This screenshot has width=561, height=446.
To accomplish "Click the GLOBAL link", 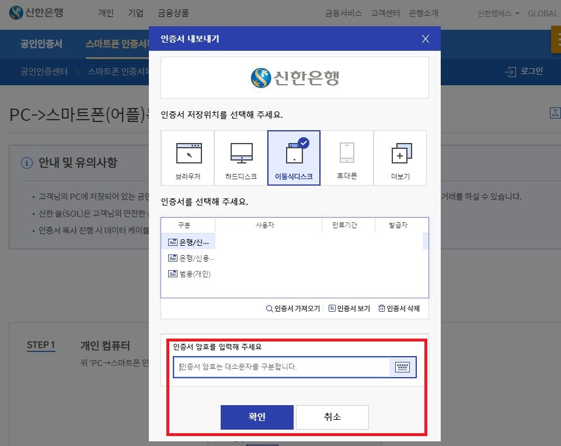I will click(x=542, y=13).
